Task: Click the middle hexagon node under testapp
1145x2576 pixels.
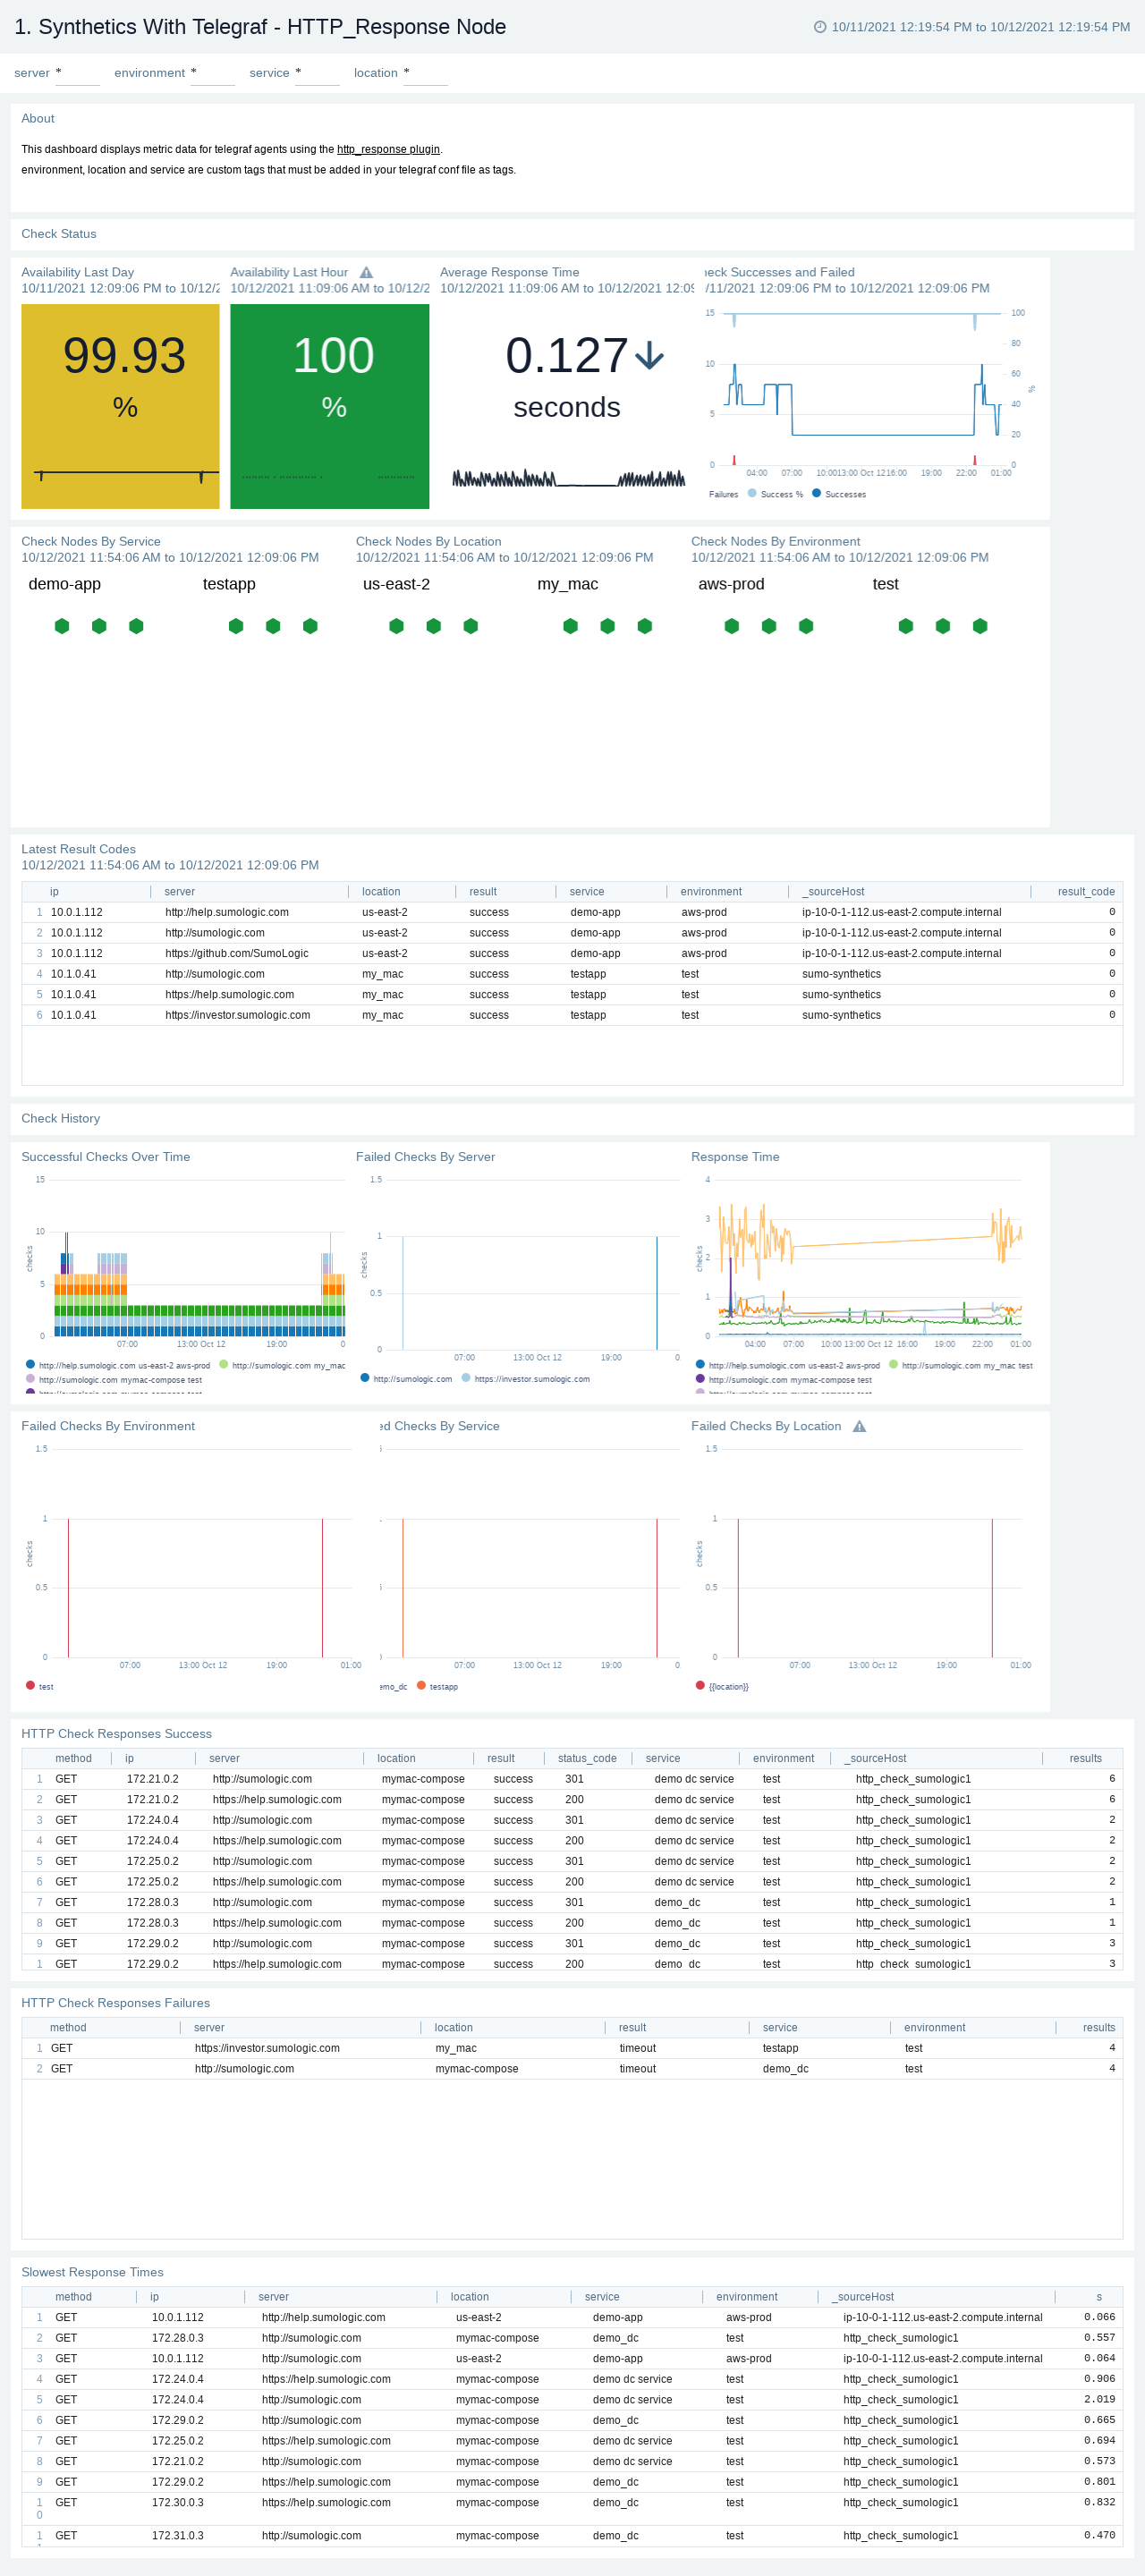Action: pyautogui.click(x=273, y=626)
